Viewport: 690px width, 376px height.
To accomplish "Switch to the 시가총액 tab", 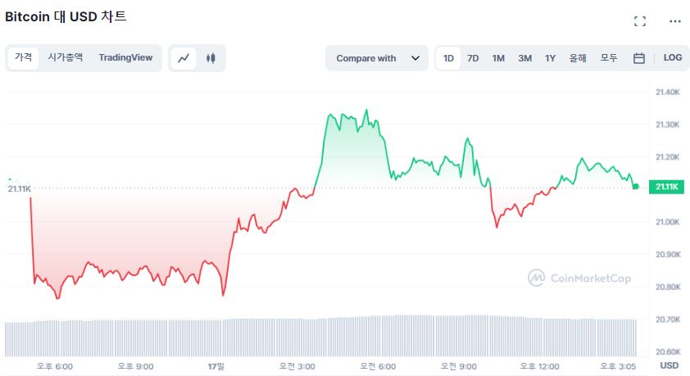I will (65, 57).
